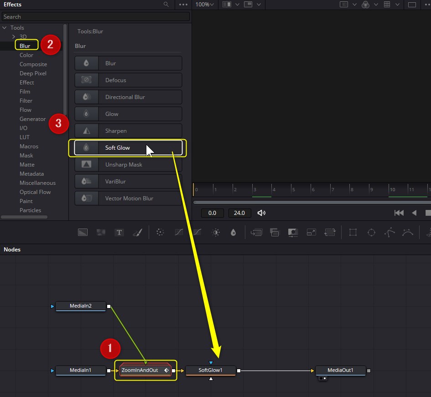Add particle emitter node from toolbar
Viewport: 431px width, 397px height.
[160, 233]
